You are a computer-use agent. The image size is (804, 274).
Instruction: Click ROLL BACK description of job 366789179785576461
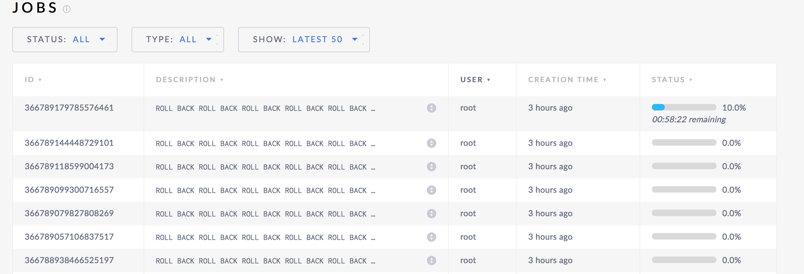(x=265, y=109)
